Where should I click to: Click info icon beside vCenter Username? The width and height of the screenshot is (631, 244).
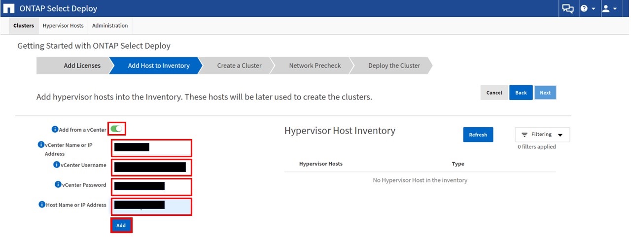click(57, 165)
